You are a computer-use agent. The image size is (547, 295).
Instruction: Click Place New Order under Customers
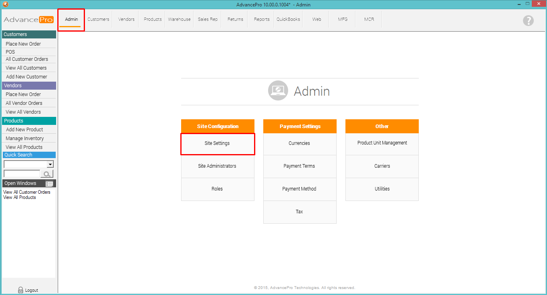pyautogui.click(x=23, y=44)
